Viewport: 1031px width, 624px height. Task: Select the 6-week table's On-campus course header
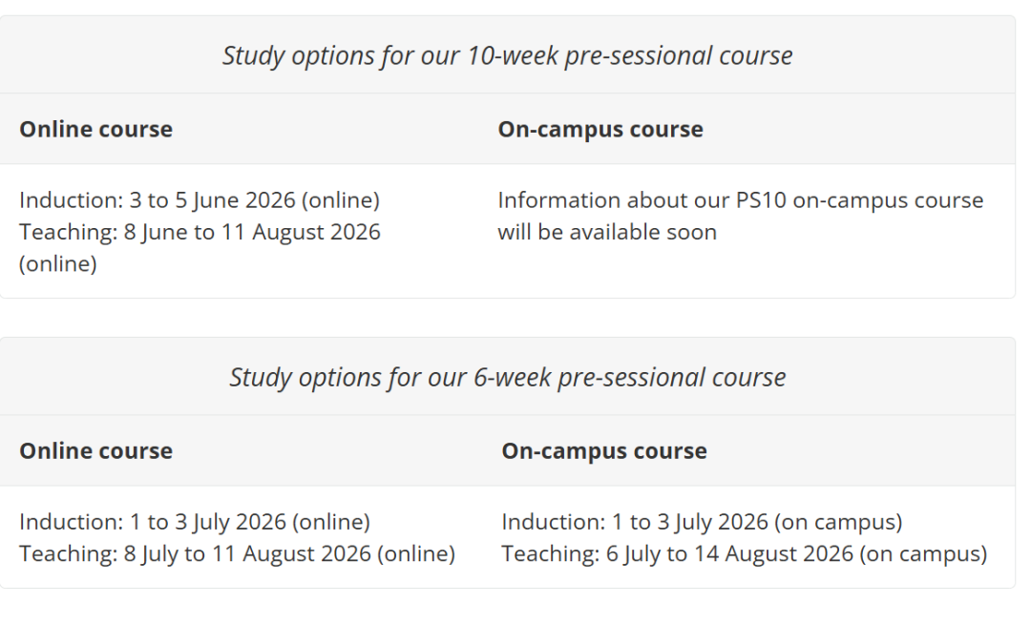(603, 451)
